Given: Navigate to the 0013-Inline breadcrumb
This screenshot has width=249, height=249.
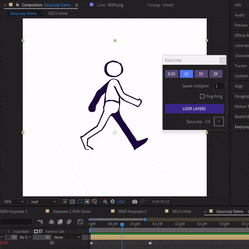Looking at the screenshot, I should pyautogui.click(x=58, y=14).
